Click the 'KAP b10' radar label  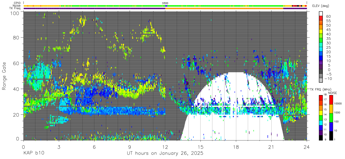pyautogui.click(x=33, y=153)
